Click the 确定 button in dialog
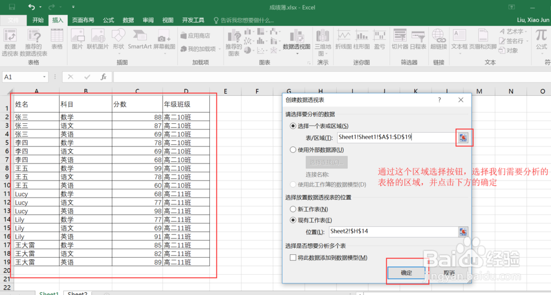The height and width of the screenshot is (295, 551). click(x=406, y=272)
